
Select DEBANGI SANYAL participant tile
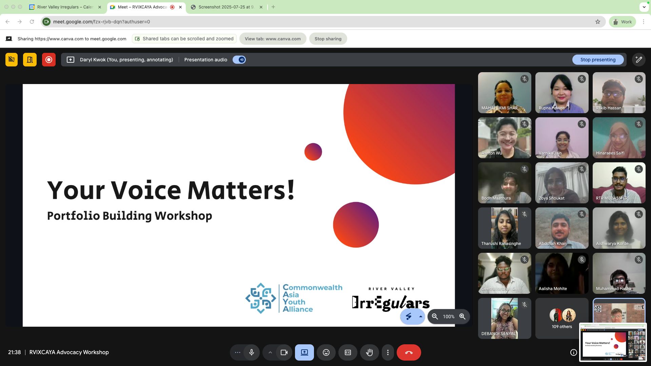coord(505,319)
